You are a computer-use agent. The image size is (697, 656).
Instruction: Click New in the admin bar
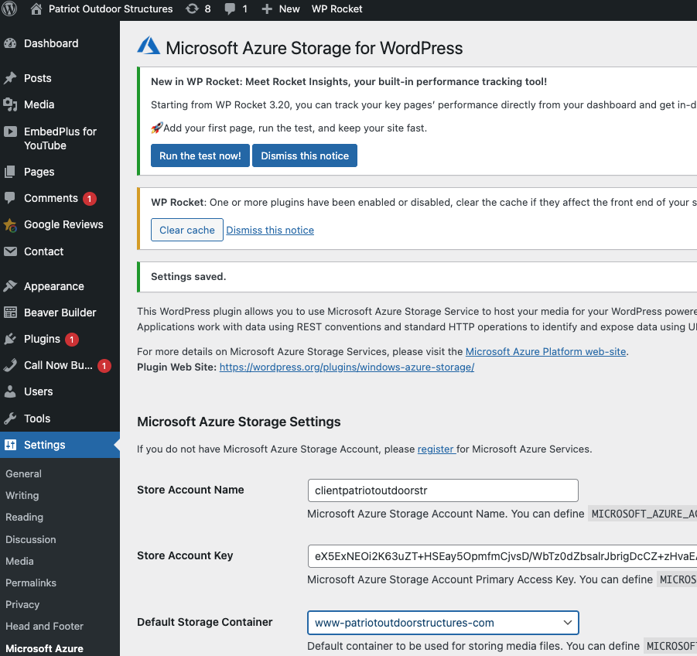coord(281,9)
